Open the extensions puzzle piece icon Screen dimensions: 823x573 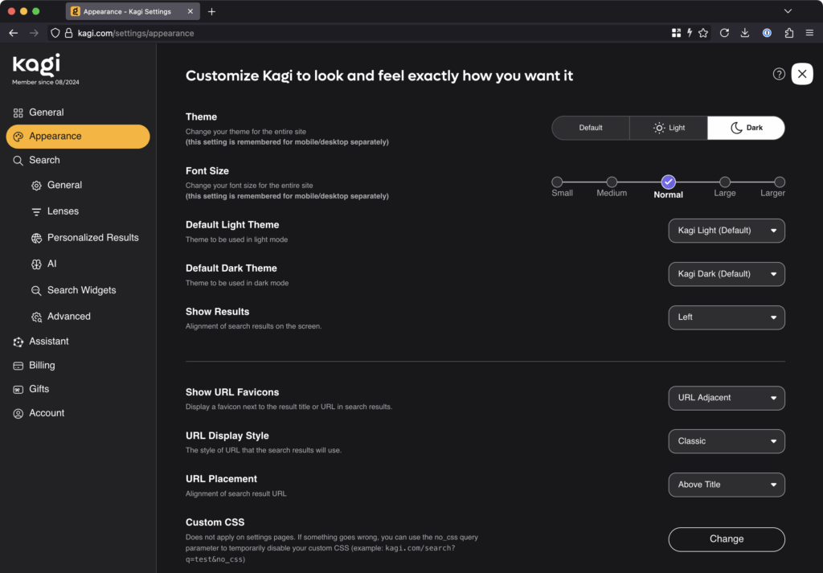pos(789,33)
